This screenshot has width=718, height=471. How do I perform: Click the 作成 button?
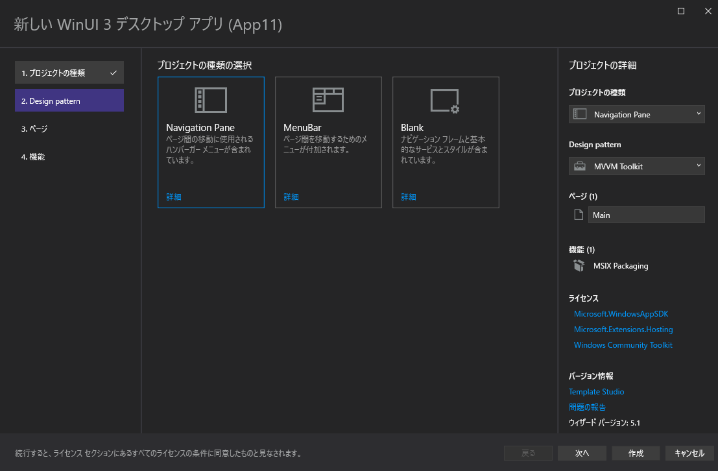[636, 453]
